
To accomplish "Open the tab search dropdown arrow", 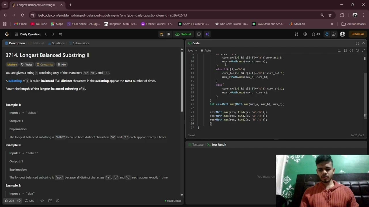I will tap(5, 5).
